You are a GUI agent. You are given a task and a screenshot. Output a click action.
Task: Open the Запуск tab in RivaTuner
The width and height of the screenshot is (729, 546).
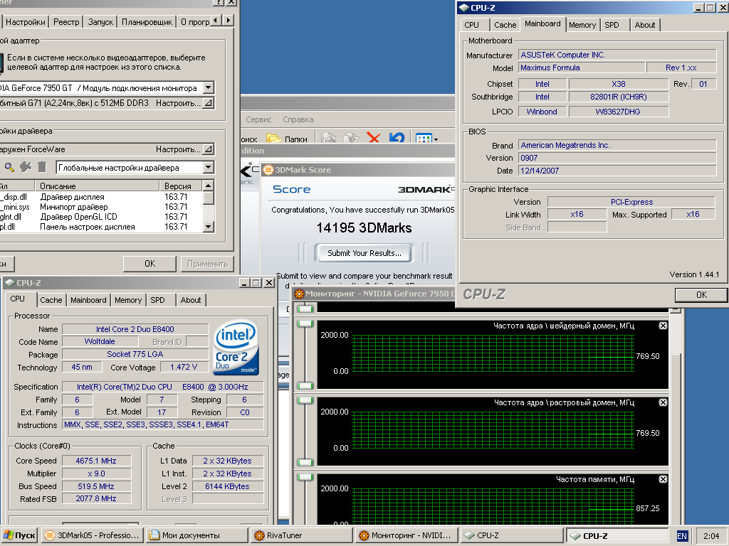point(100,22)
